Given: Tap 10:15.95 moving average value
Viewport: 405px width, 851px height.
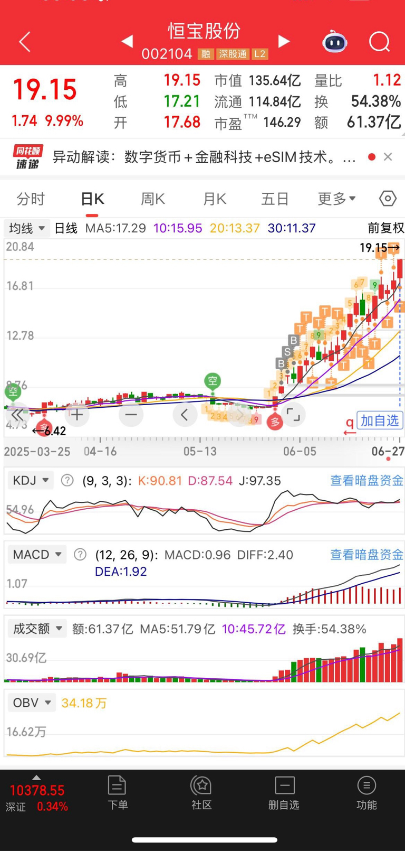Looking at the screenshot, I should point(178,228).
